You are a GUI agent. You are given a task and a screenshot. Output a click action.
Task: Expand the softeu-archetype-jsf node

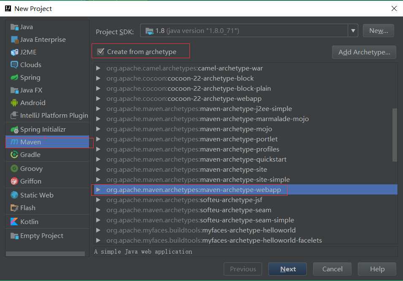click(x=98, y=200)
